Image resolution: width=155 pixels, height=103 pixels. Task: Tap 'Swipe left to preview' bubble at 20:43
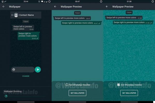[23, 28]
